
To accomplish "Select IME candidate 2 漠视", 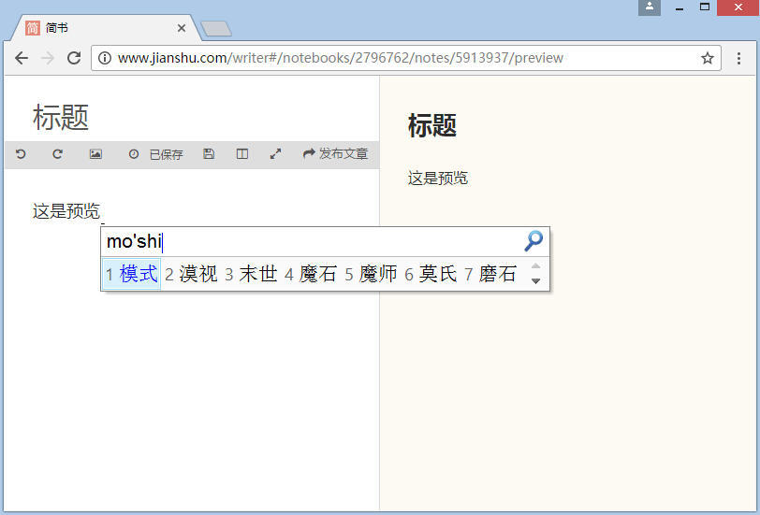I will pyautogui.click(x=191, y=274).
